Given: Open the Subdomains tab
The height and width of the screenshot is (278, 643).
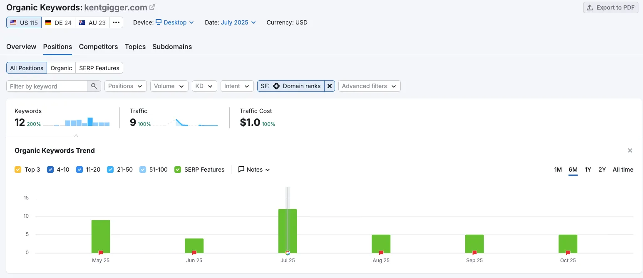Looking at the screenshot, I should (x=172, y=47).
